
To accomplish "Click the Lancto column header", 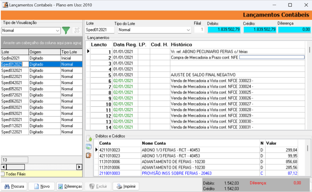I will pyautogui.click(x=101, y=45).
